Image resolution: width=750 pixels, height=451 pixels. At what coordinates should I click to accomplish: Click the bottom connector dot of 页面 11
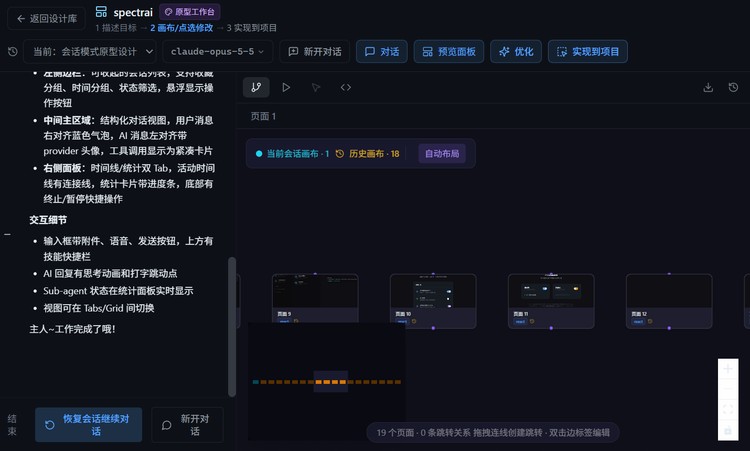point(551,328)
